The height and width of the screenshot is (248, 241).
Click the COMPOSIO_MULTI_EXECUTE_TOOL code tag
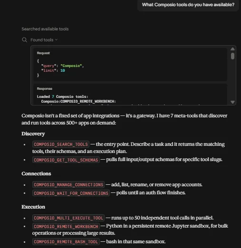click(68, 218)
